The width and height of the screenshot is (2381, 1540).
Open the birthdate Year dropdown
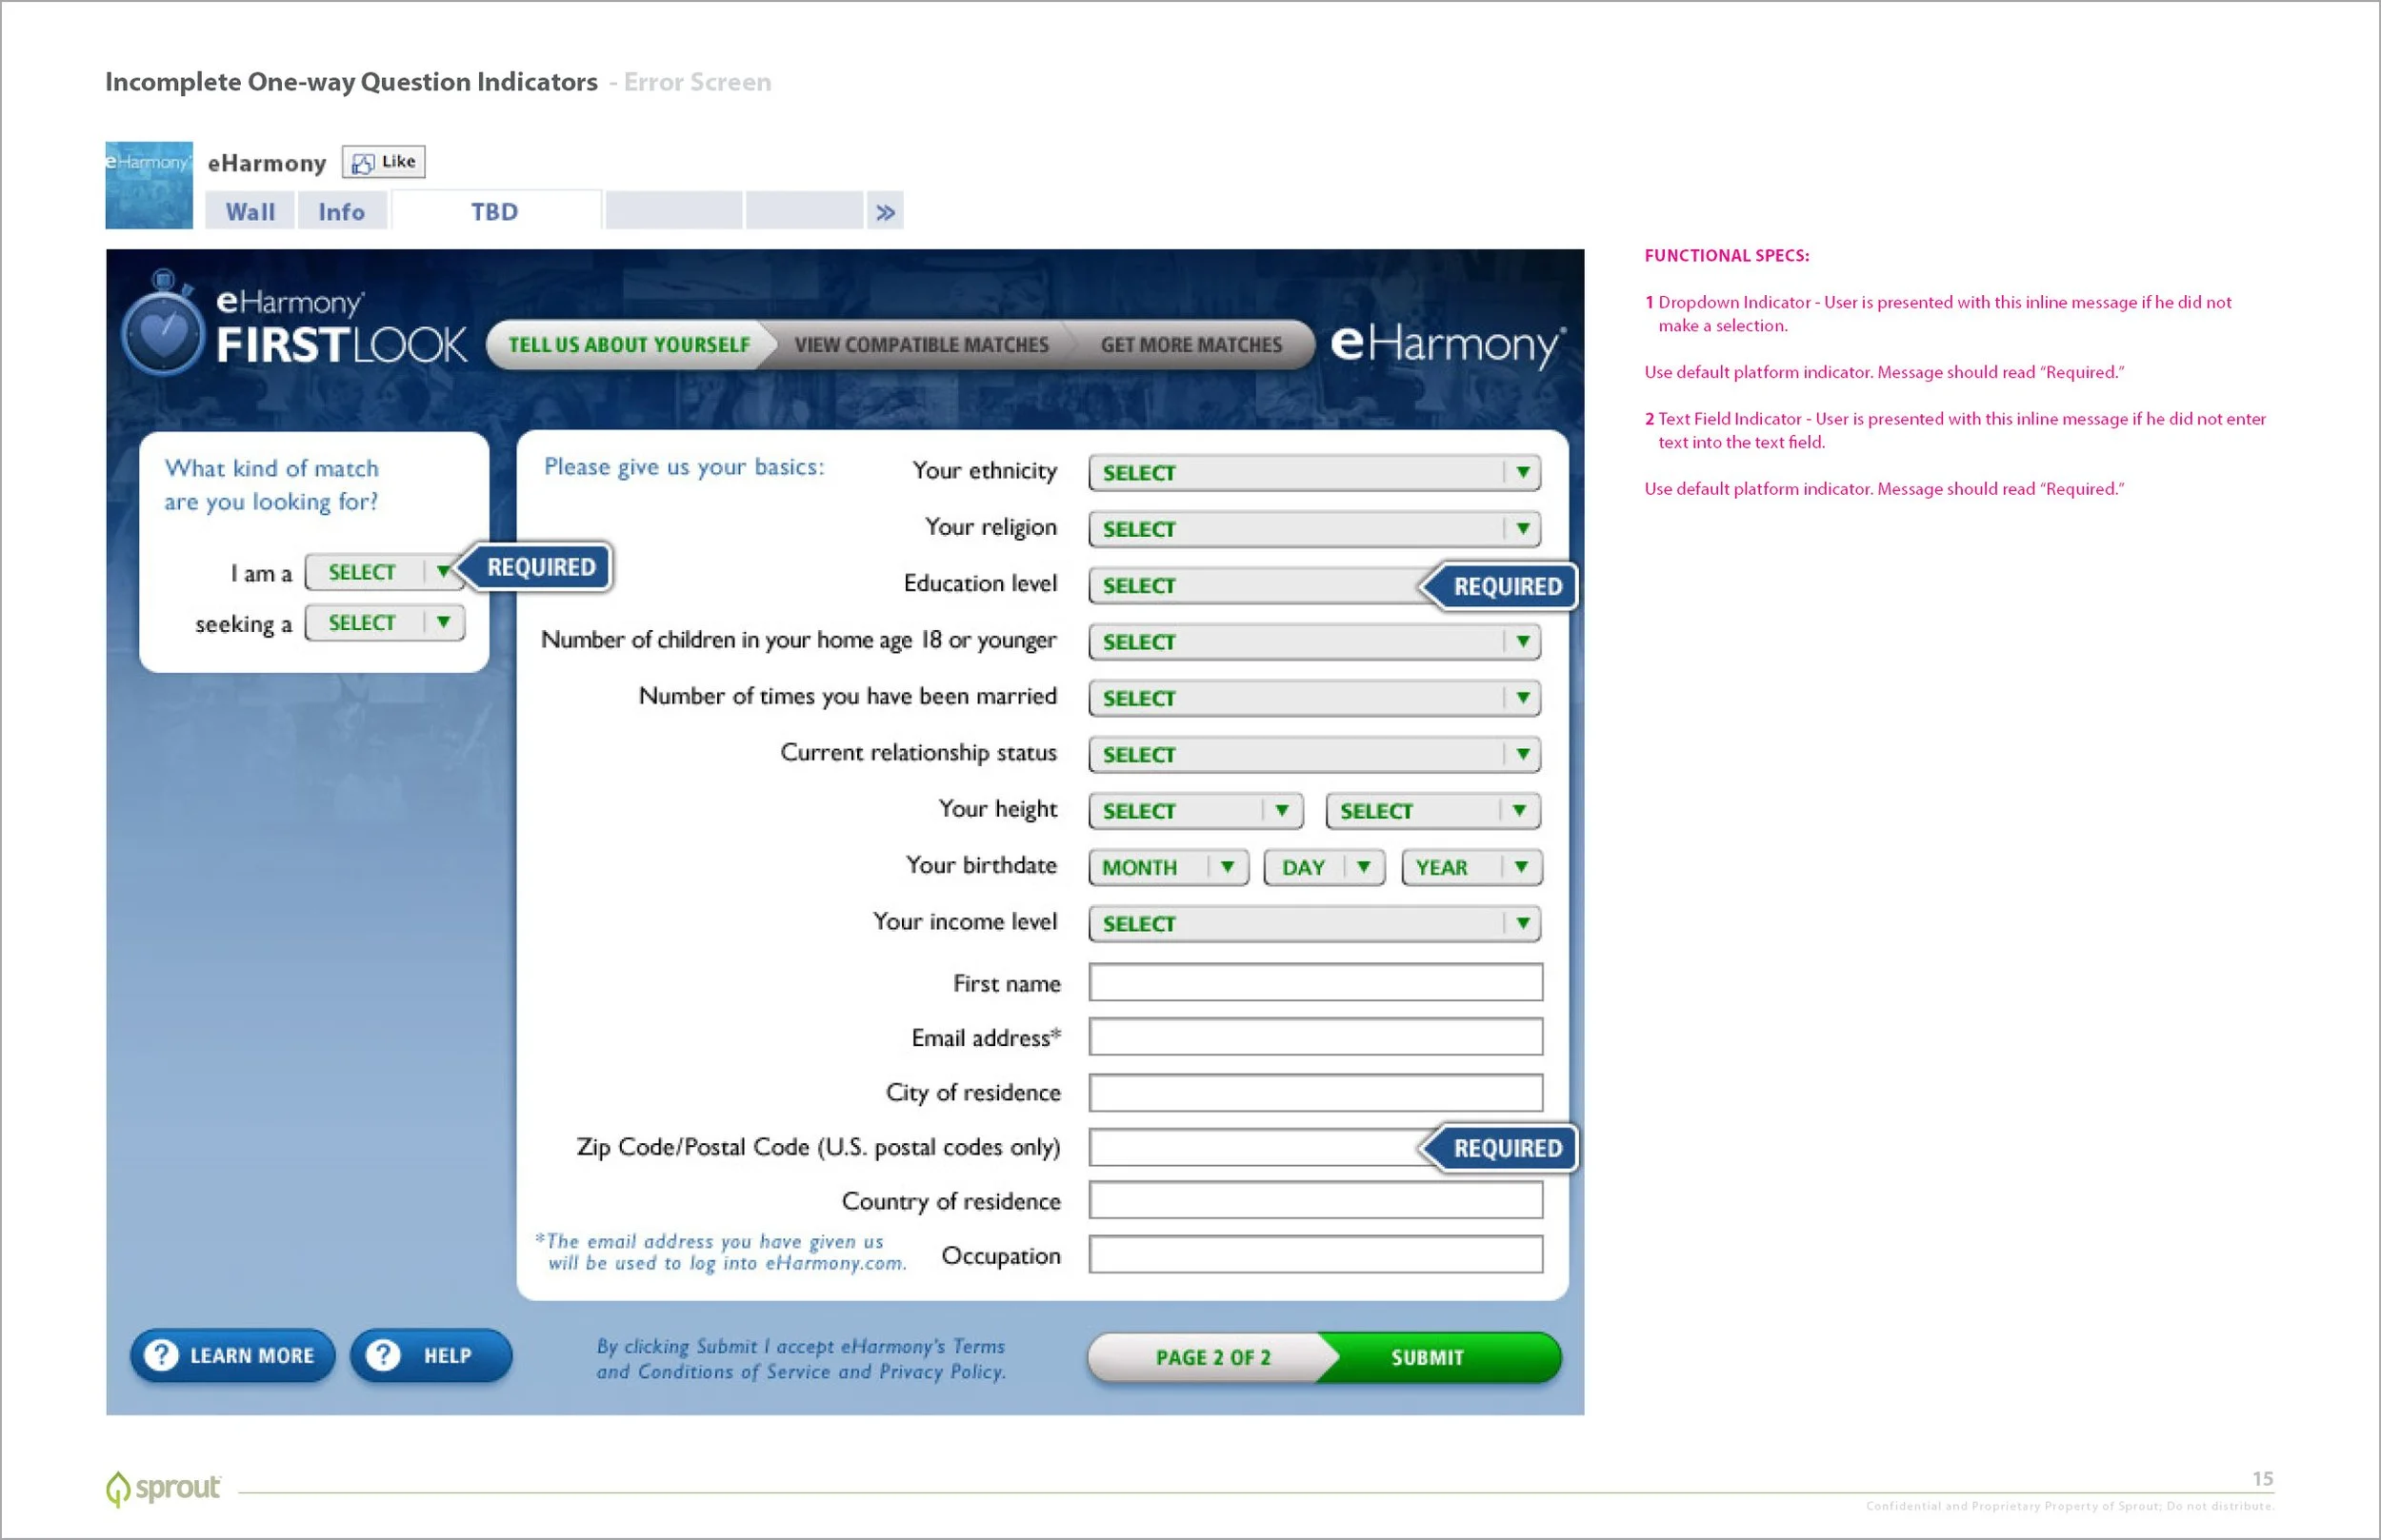1471,867
